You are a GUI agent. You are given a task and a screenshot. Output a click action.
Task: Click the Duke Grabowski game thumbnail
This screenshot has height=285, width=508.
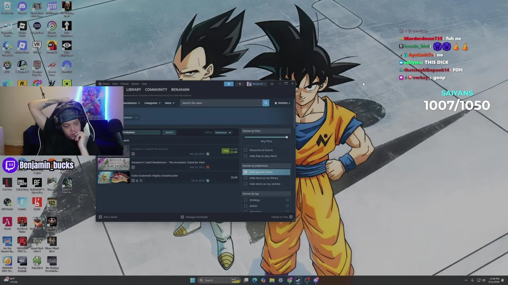tap(114, 178)
